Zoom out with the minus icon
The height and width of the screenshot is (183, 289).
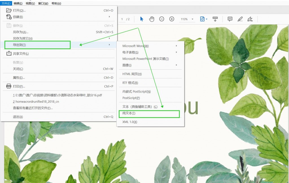[162, 19]
